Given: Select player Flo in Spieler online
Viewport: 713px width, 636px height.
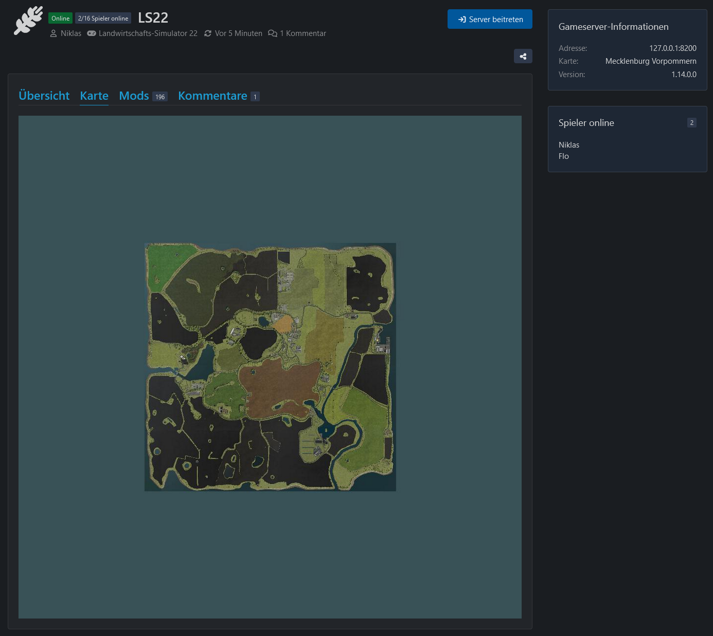Looking at the screenshot, I should (x=564, y=156).
